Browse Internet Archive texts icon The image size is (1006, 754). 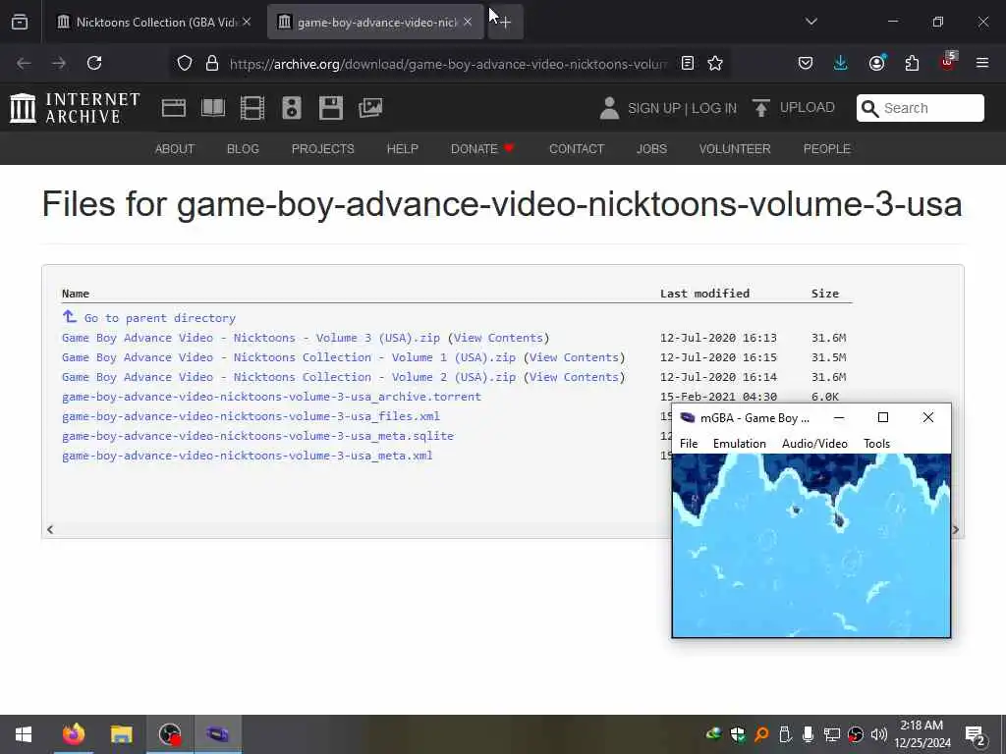pyautogui.click(x=213, y=108)
